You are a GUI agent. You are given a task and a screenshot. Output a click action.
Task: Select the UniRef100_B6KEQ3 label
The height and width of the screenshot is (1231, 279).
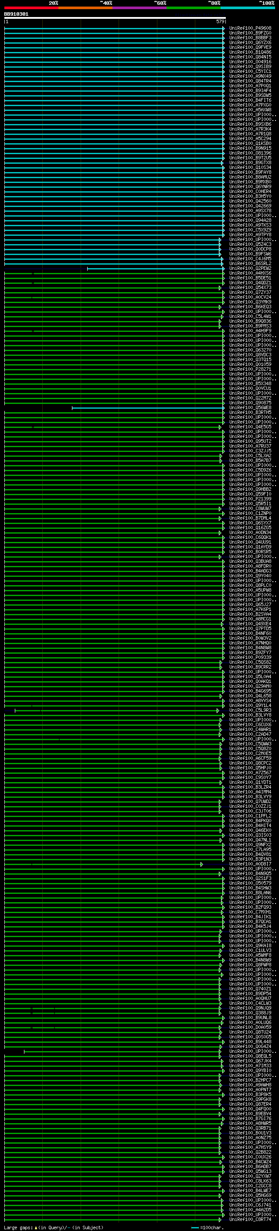[250, 307]
